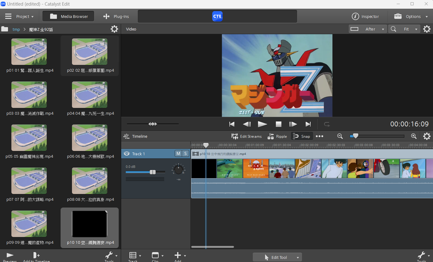
Task: Navigate to the tmp folder breadcrumb
Action: pos(16,29)
